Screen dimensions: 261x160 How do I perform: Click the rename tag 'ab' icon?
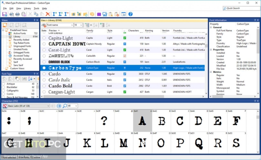coord(24,79)
